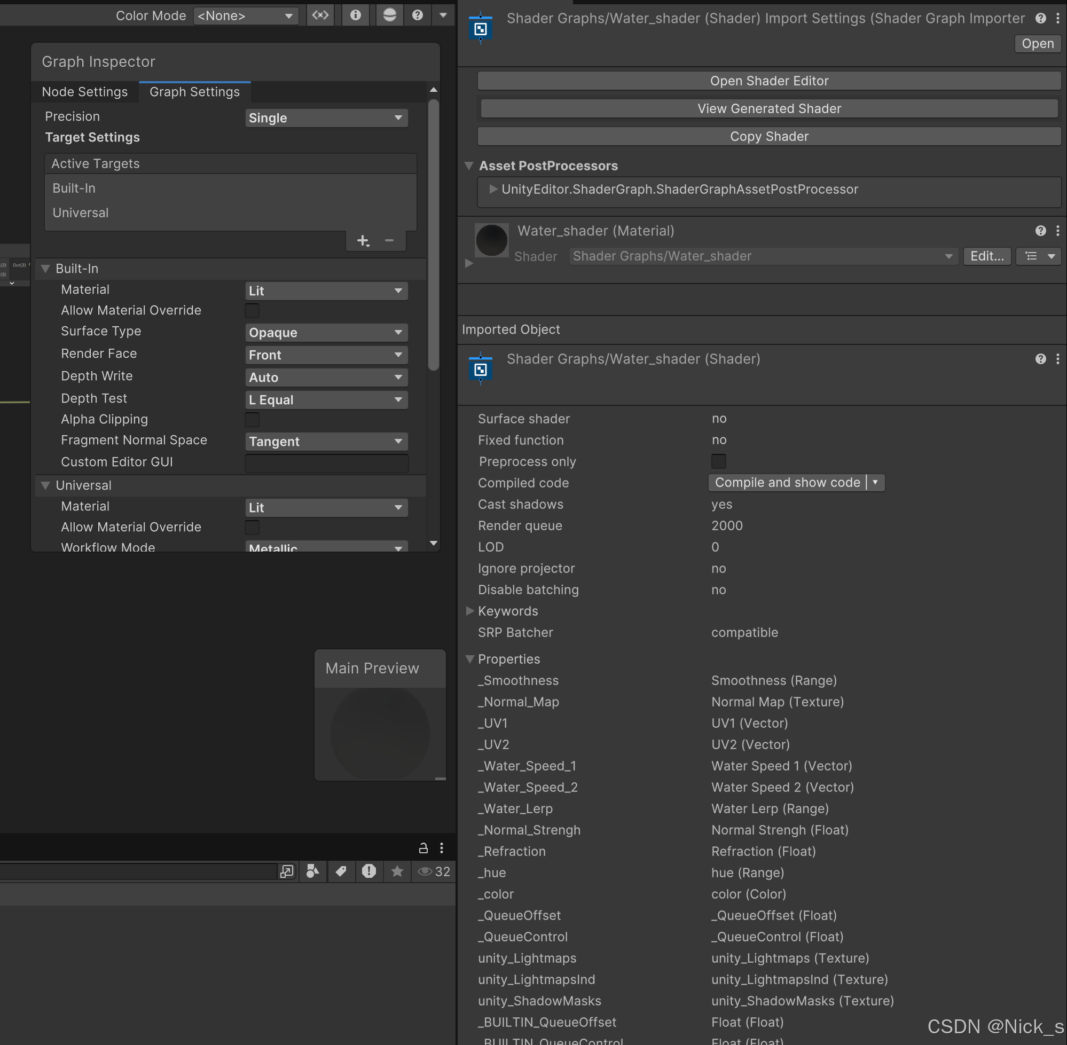
Task: Click Search by Label tag icon
Action: pyautogui.click(x=341, y=871)
